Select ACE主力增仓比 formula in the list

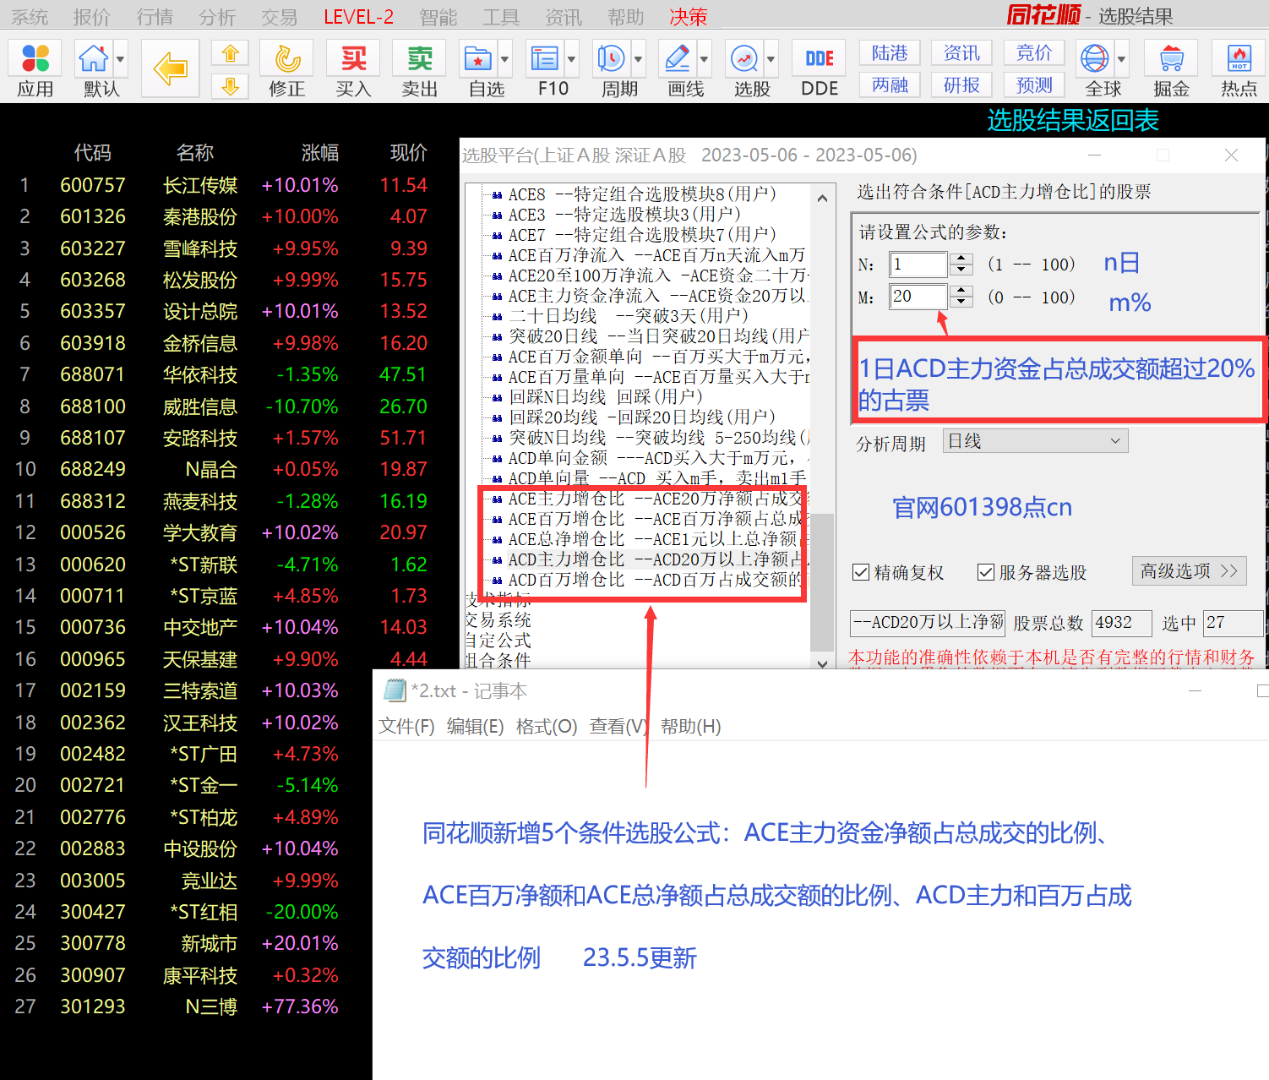point(651,499)
